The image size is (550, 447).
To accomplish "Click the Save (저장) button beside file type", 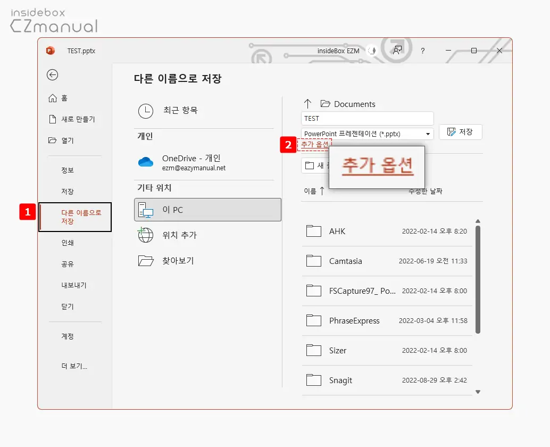I will pos(460,132).
